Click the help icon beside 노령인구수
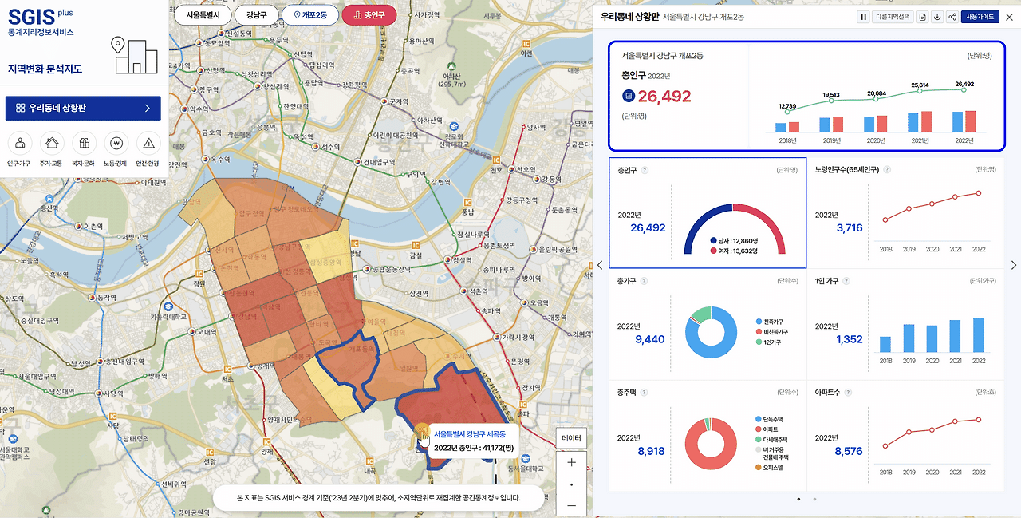 (886, 170)
